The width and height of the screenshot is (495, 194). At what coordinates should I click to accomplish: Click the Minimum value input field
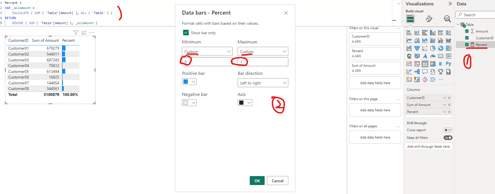(x=207, y=62)
